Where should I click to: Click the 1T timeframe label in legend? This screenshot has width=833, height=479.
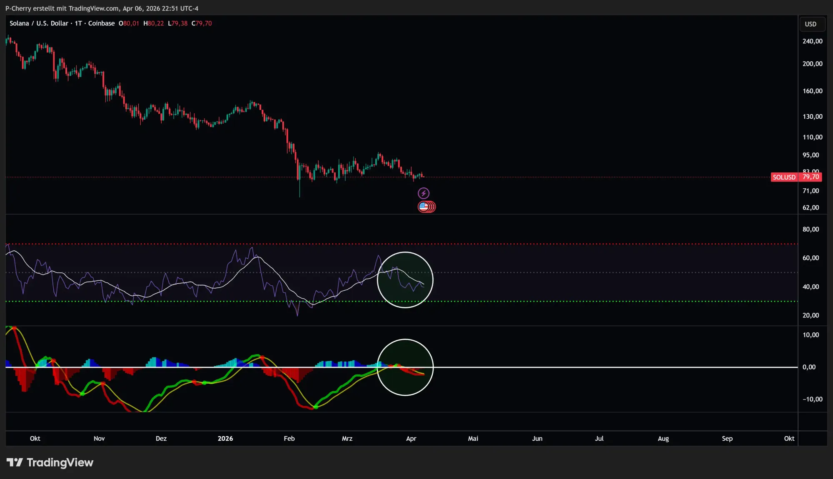[78, 23]
